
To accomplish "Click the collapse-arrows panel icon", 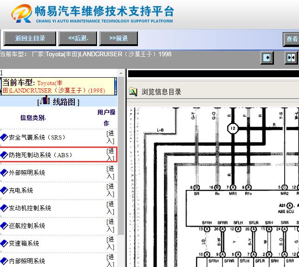I will point(291,58).
